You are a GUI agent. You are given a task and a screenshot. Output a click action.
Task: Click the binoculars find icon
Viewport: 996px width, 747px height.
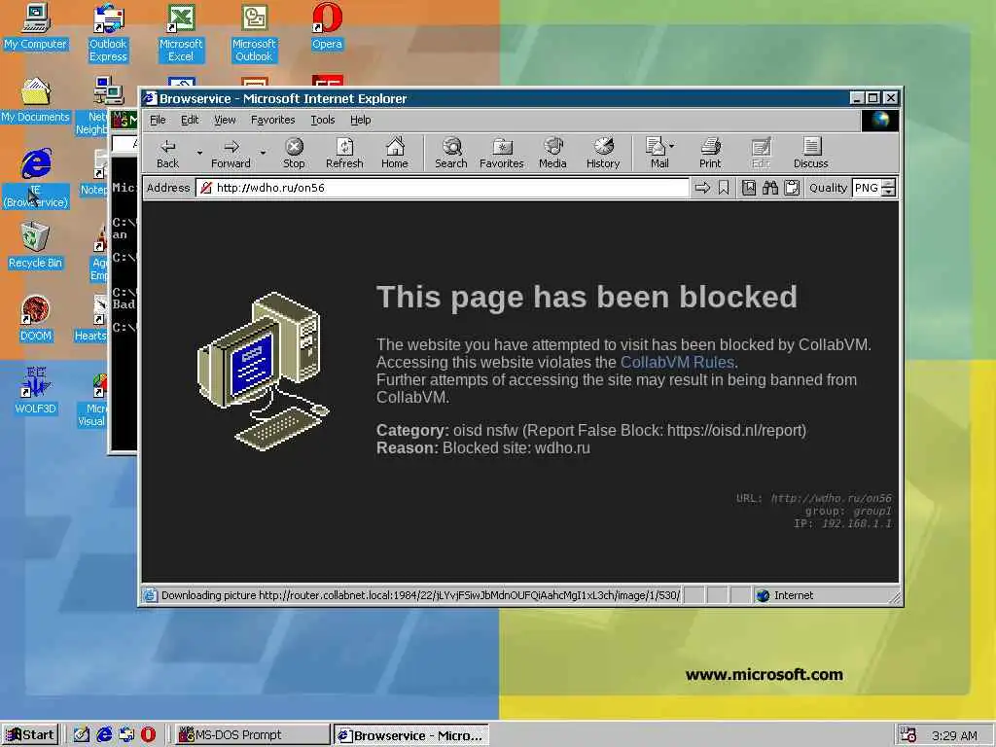click(x=770, y=188)
